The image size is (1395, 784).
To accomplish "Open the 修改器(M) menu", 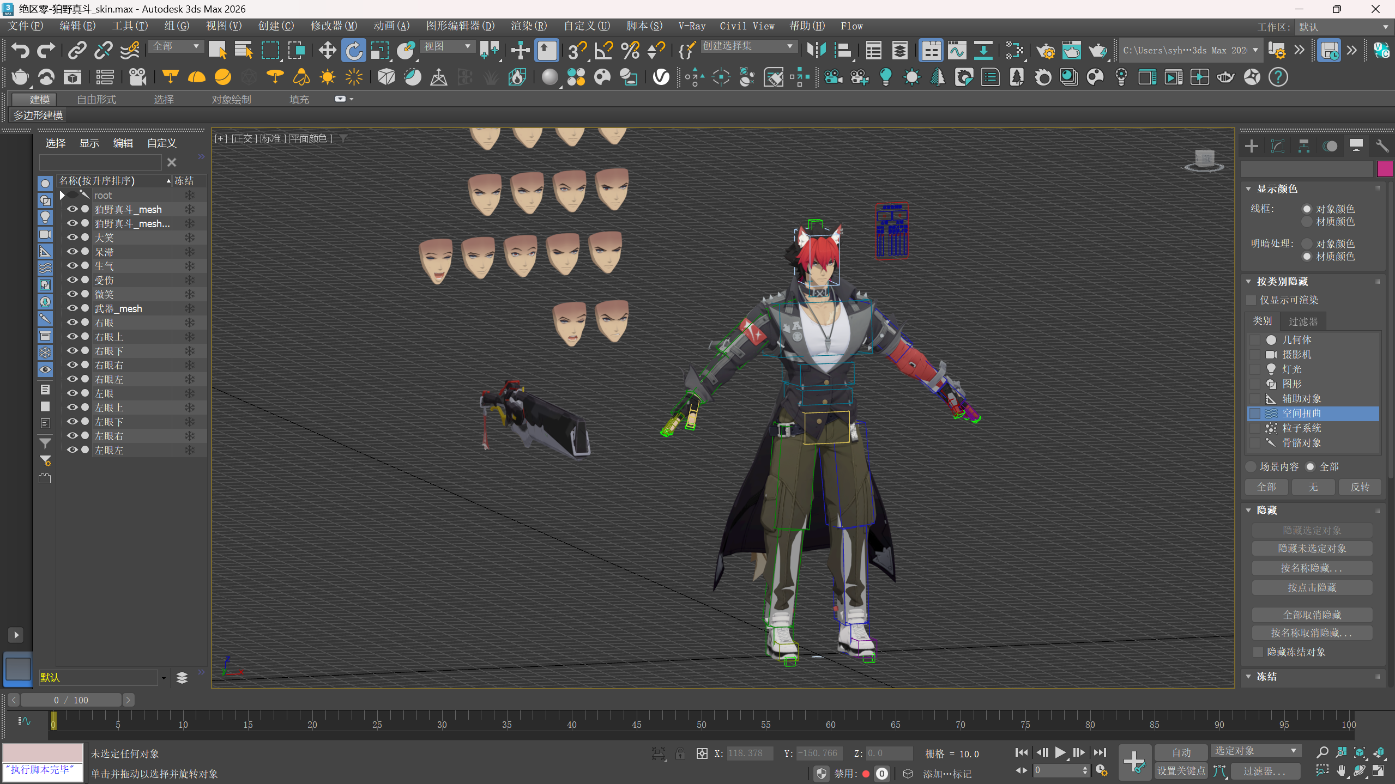I will (334, 26).
